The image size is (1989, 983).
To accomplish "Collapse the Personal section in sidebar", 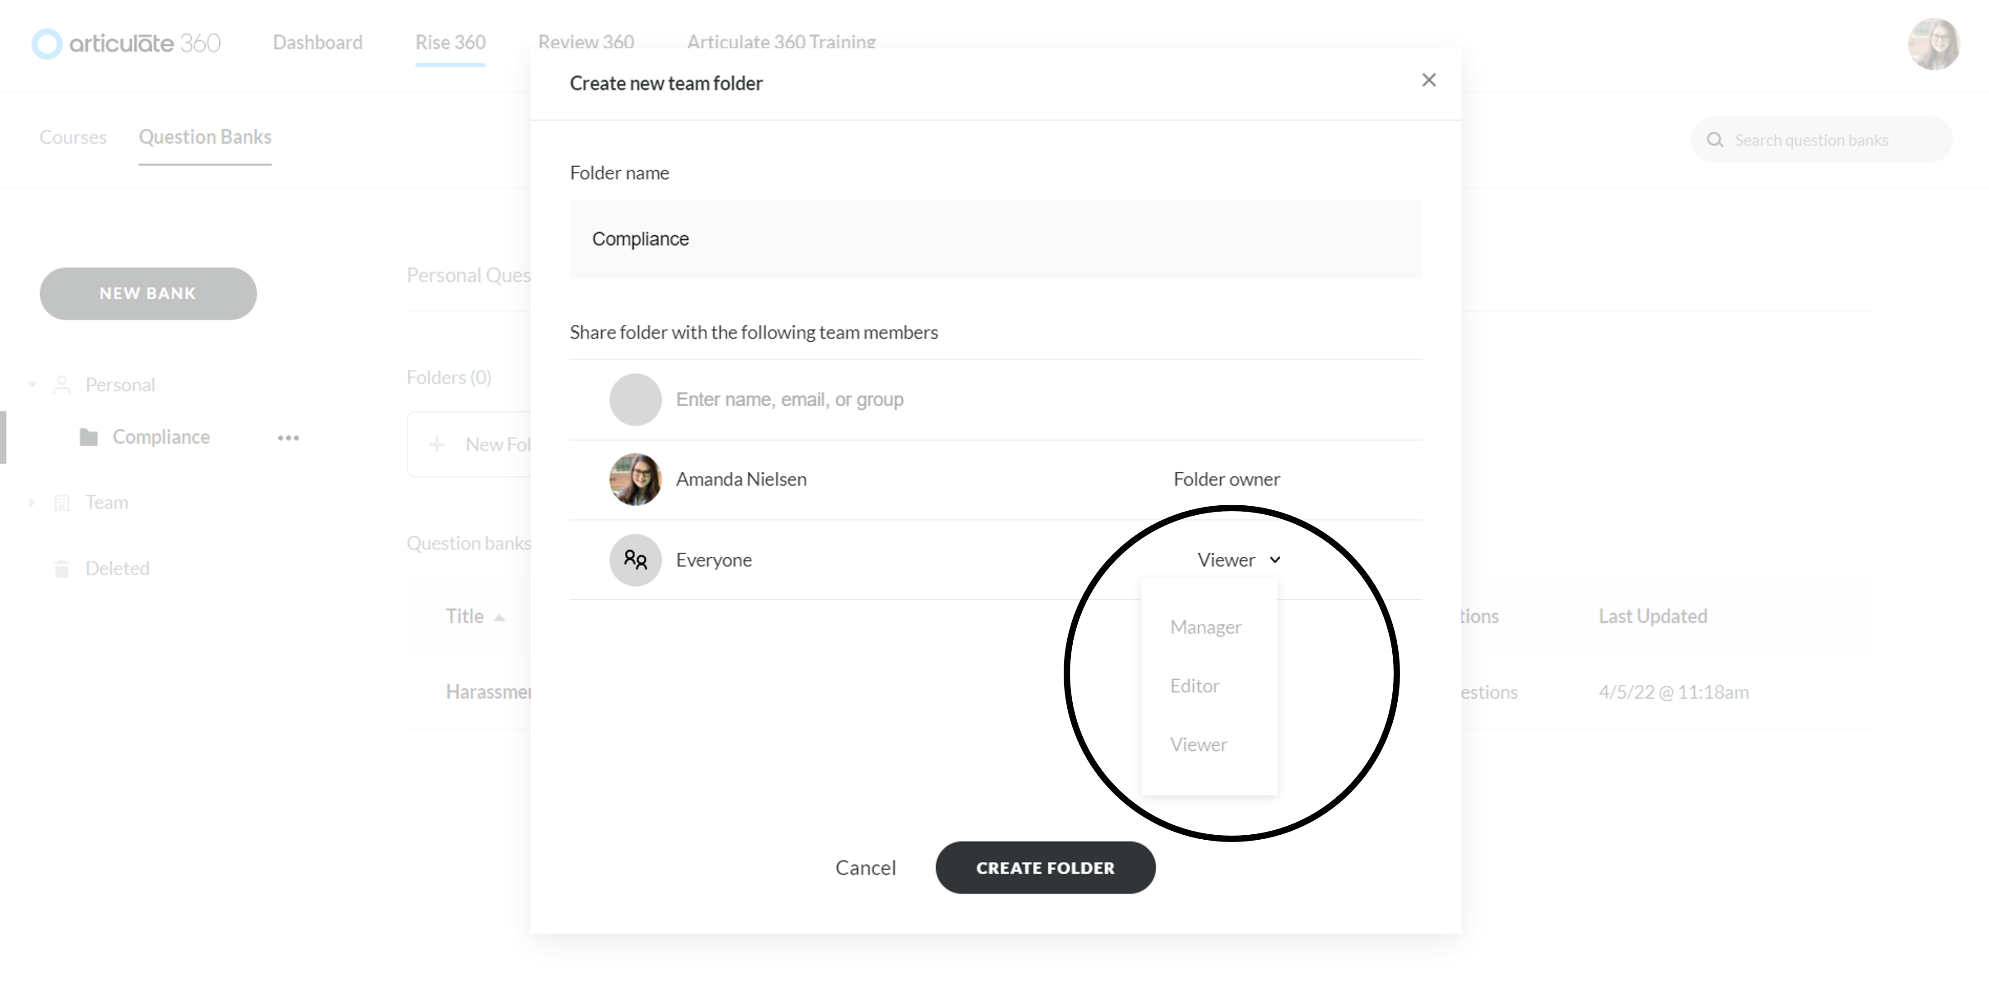I will click(x=33, y=385).
